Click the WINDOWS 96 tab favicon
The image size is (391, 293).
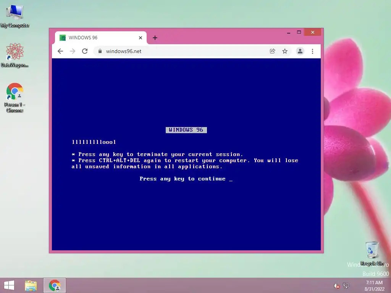coord(63,38)
